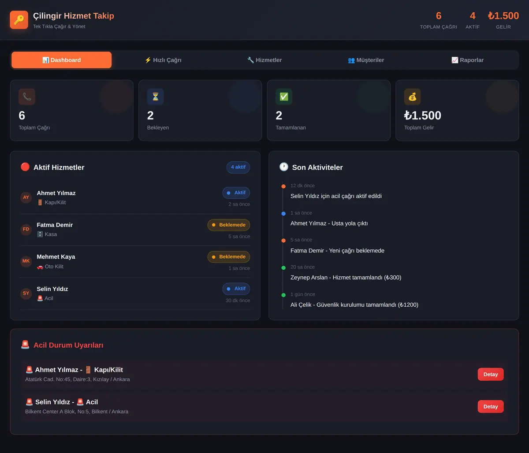Click Ahmet Yılmaz's Aktif status badge
The image size is (529, 453).
236,193
